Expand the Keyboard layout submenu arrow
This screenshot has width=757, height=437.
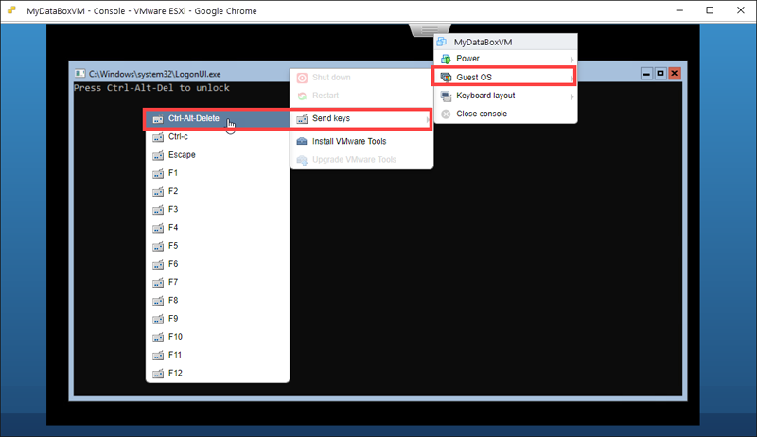coord(572,96)
